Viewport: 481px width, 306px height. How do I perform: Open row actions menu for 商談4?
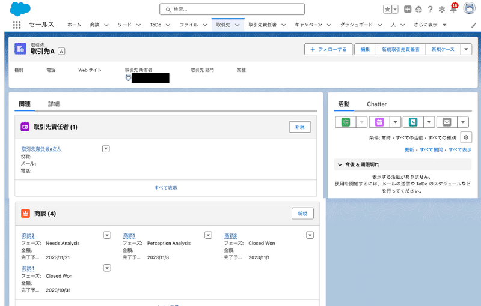point(107,268)
